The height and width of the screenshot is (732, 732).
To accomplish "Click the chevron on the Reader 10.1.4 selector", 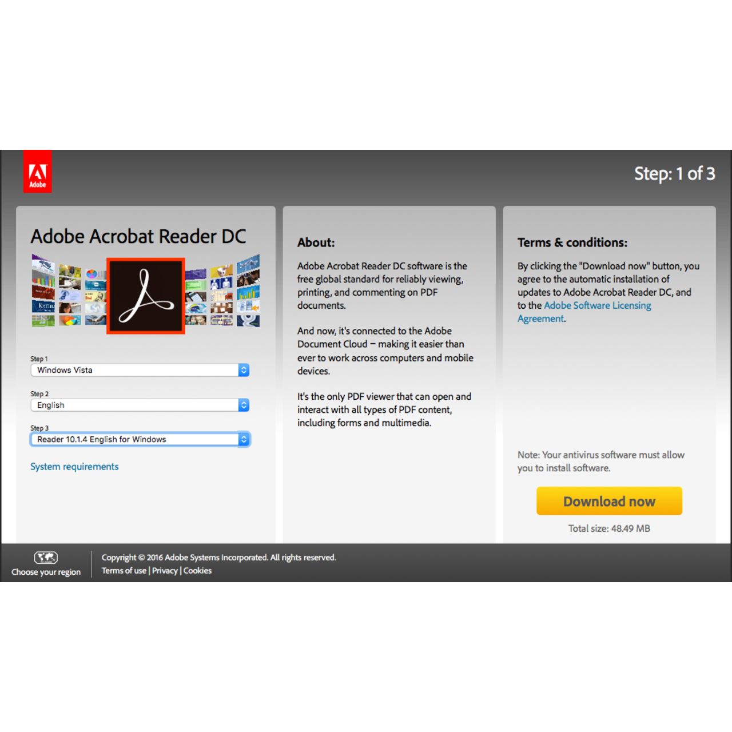I will point(244,439).
